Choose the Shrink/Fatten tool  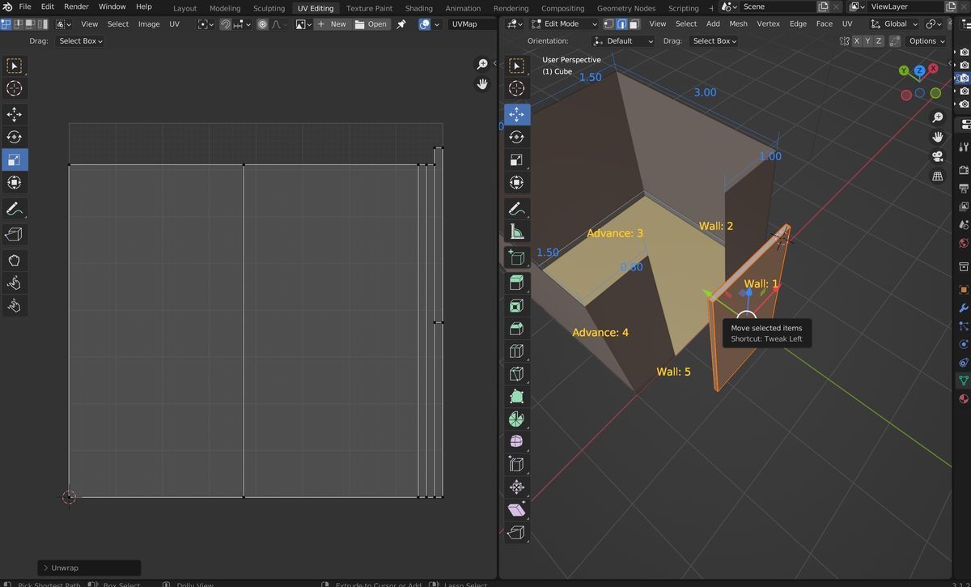(517, 487)
